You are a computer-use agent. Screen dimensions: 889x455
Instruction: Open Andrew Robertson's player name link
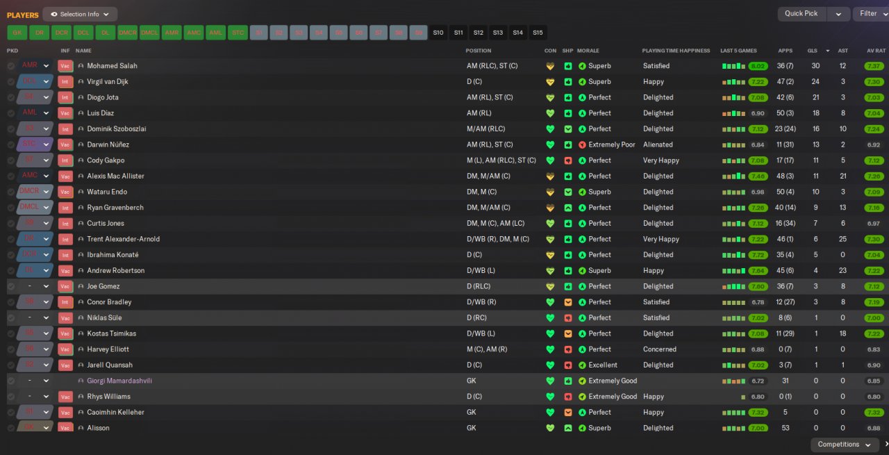pyautogui.click(x=116, y=271)
